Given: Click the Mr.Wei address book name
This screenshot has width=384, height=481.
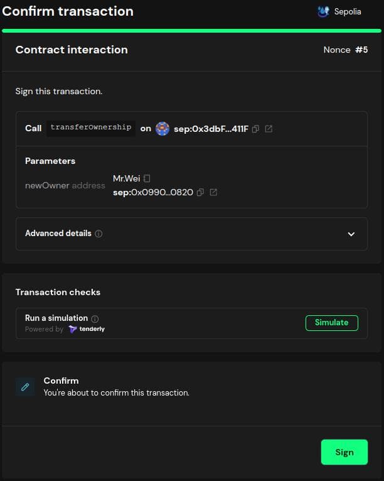Looking at the screenshot, I should pos(126,178).
